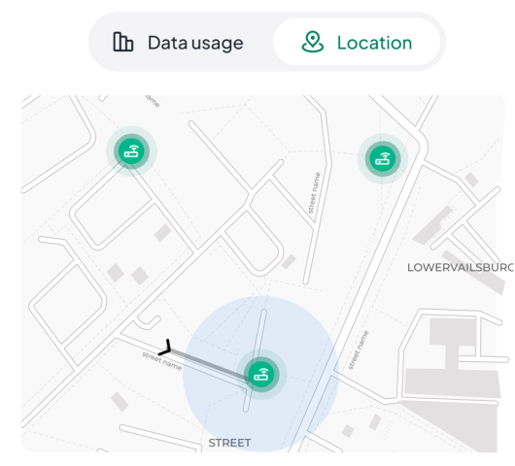
Task: Click the STREET label at map bottom
Action: (x=229, y=443)
